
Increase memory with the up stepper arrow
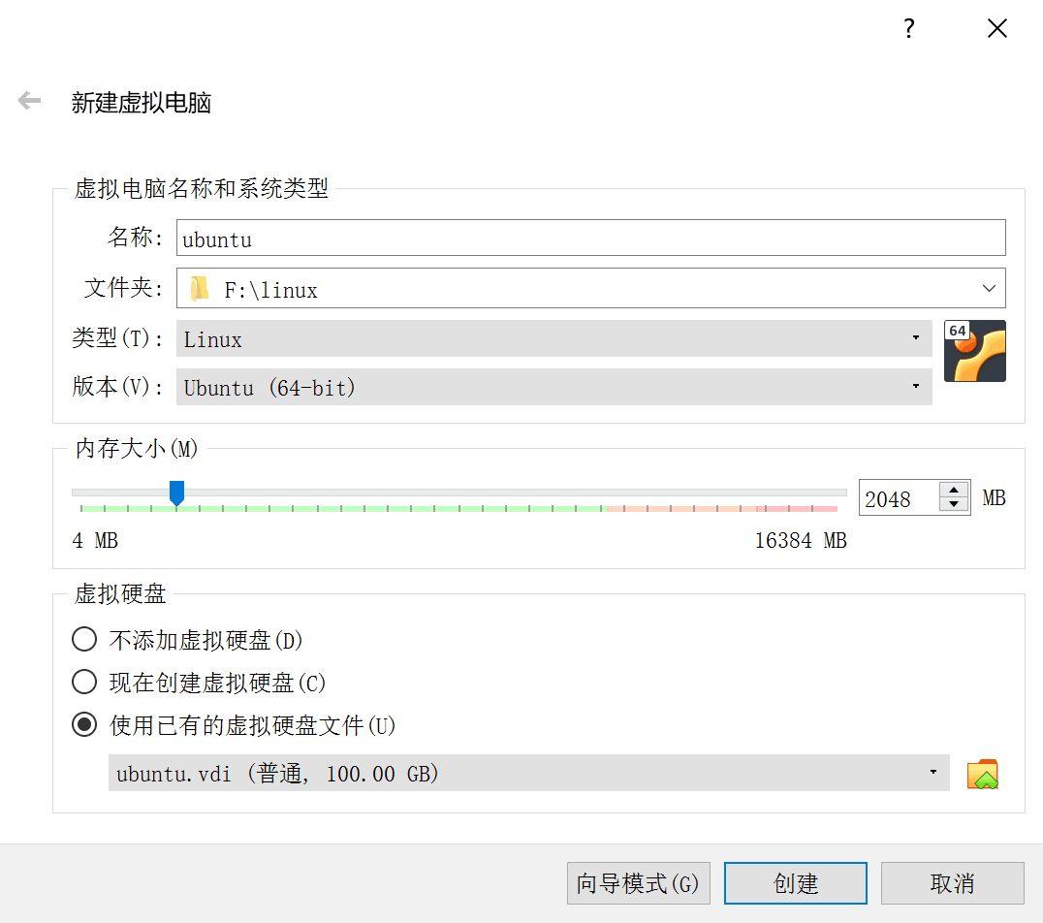click(x=954, y=490)
